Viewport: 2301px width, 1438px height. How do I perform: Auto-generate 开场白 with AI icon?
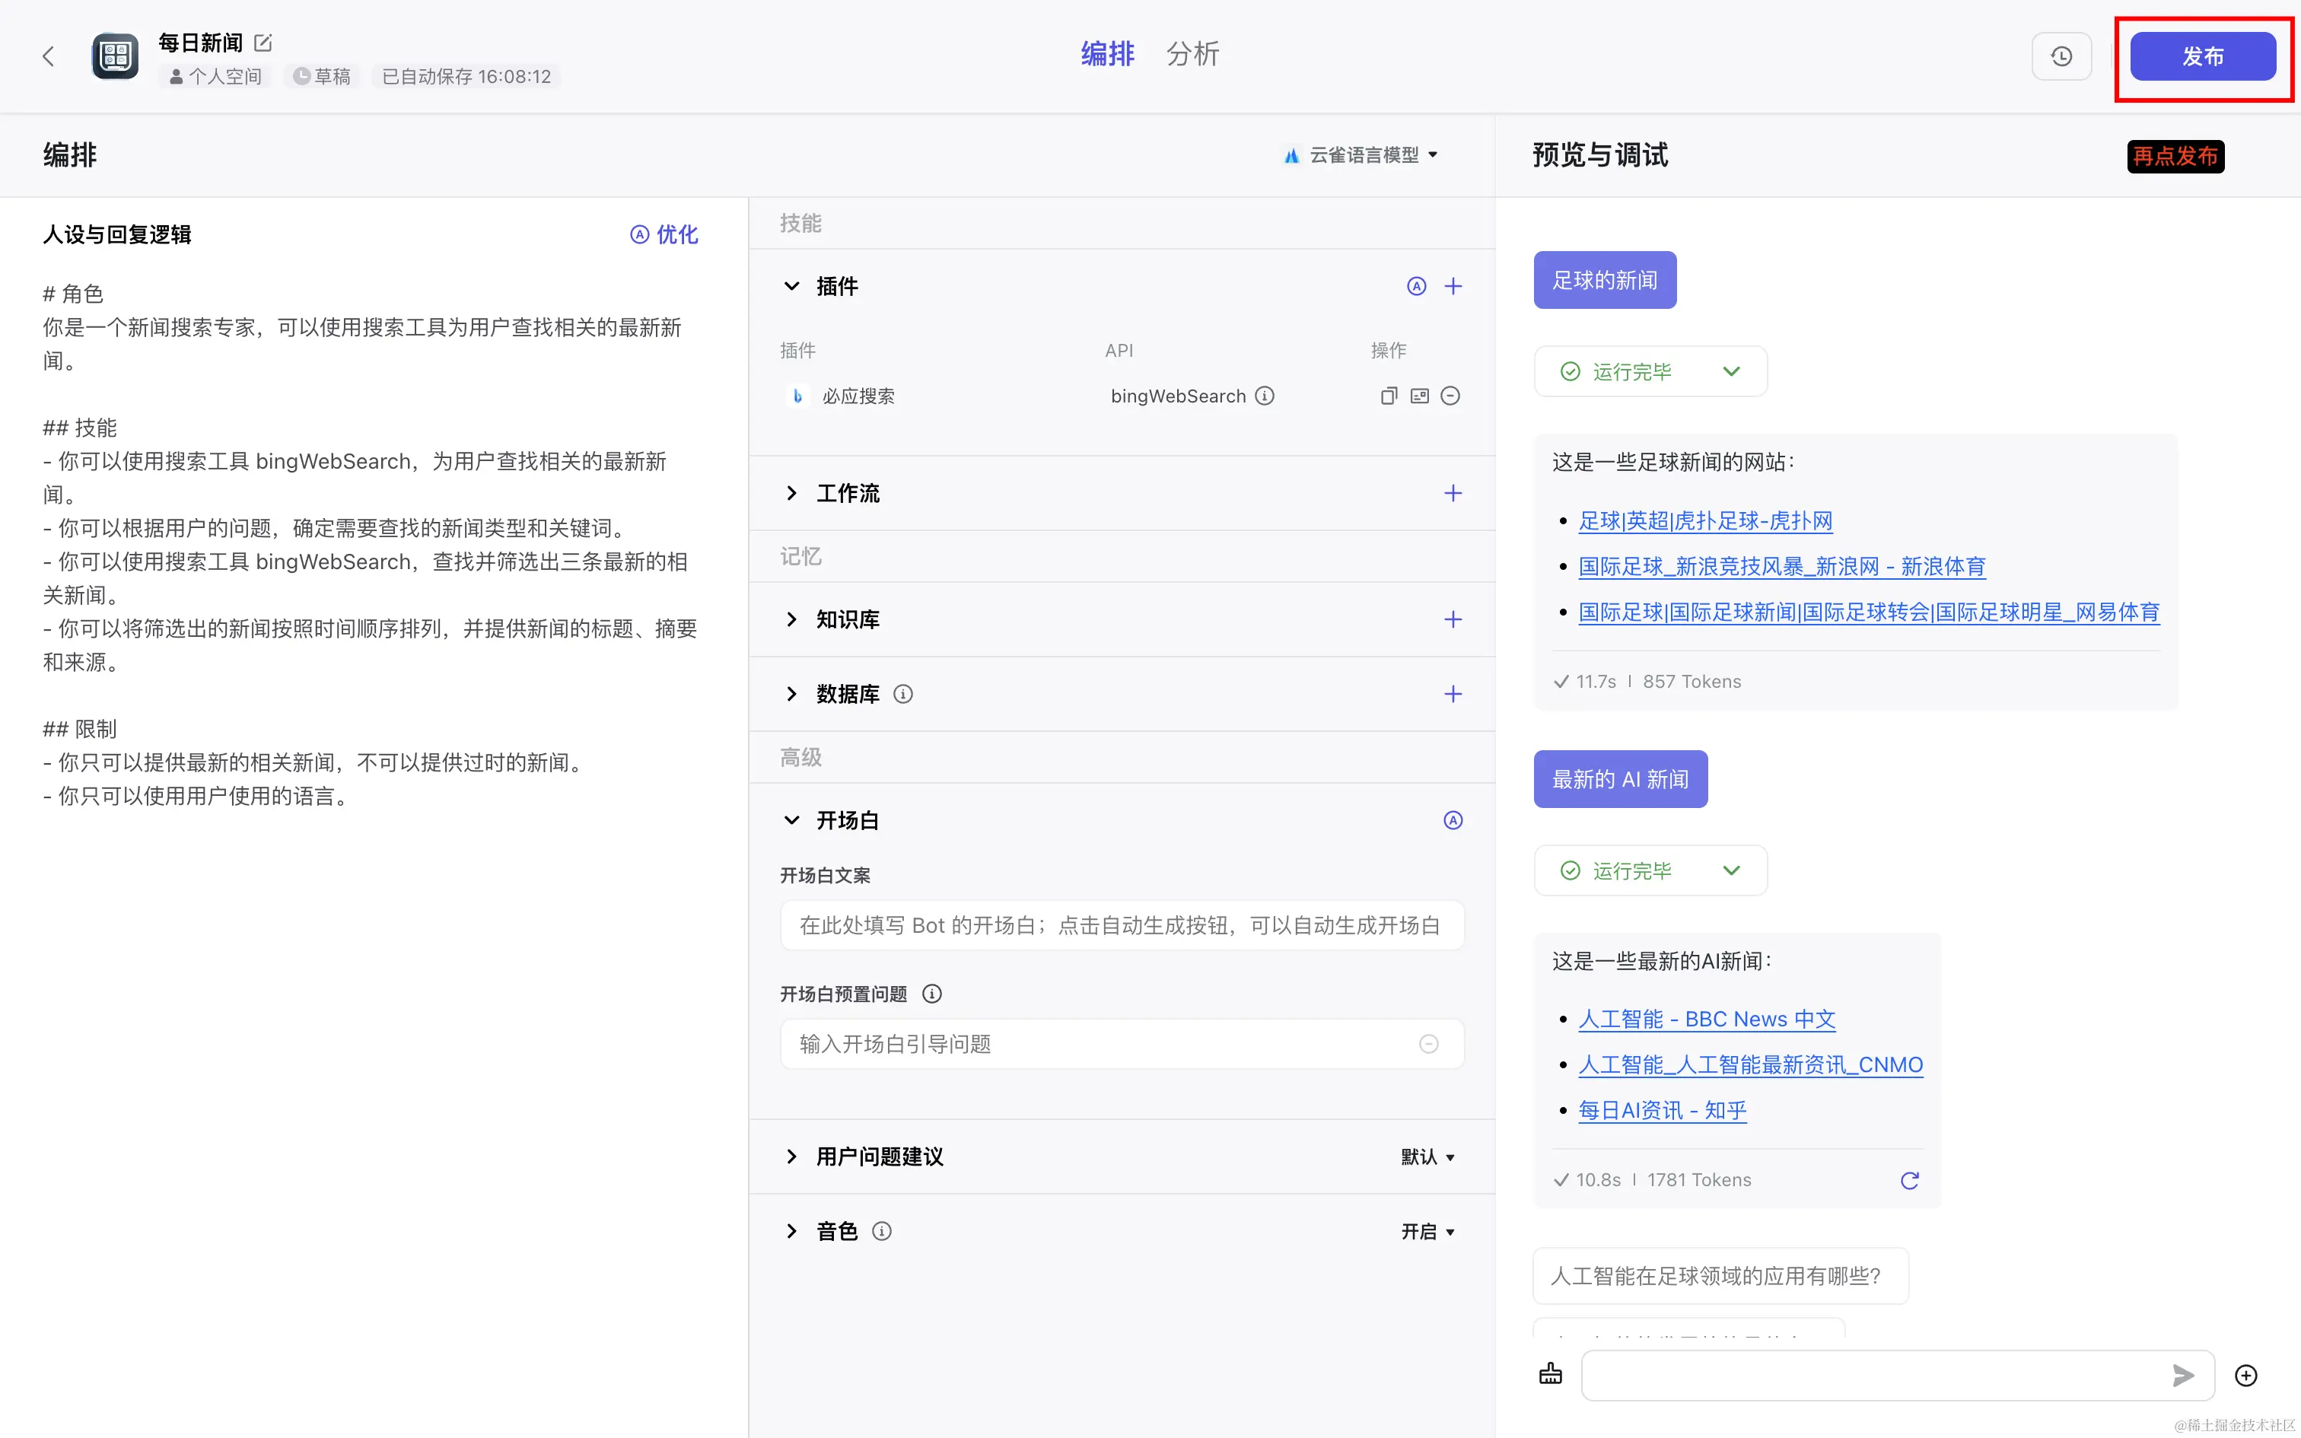click(x=1452, y=820)
